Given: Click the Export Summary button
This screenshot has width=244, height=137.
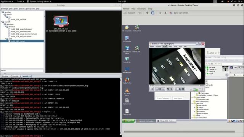Looking at the screenshot, I should 163,98.
